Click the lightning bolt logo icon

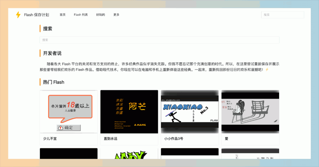click(18, 15)
